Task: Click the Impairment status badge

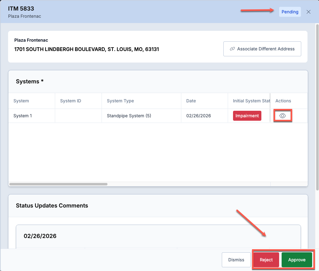Action: point(247,116)
